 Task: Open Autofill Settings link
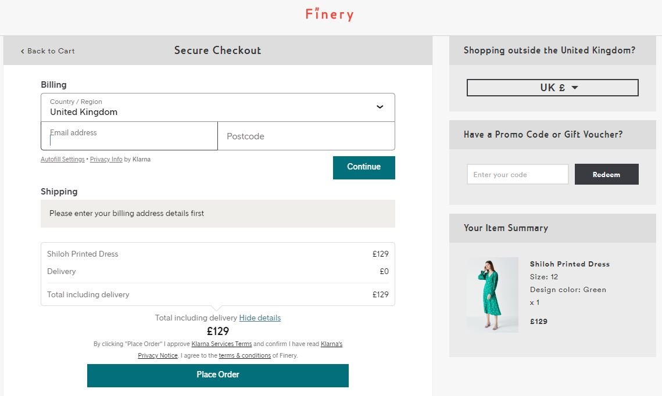pos(63,160)
